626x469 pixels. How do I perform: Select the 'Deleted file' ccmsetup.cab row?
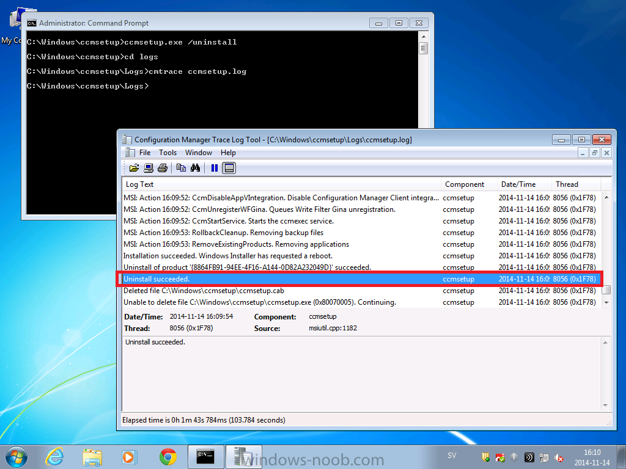click(x=362, y=290)
